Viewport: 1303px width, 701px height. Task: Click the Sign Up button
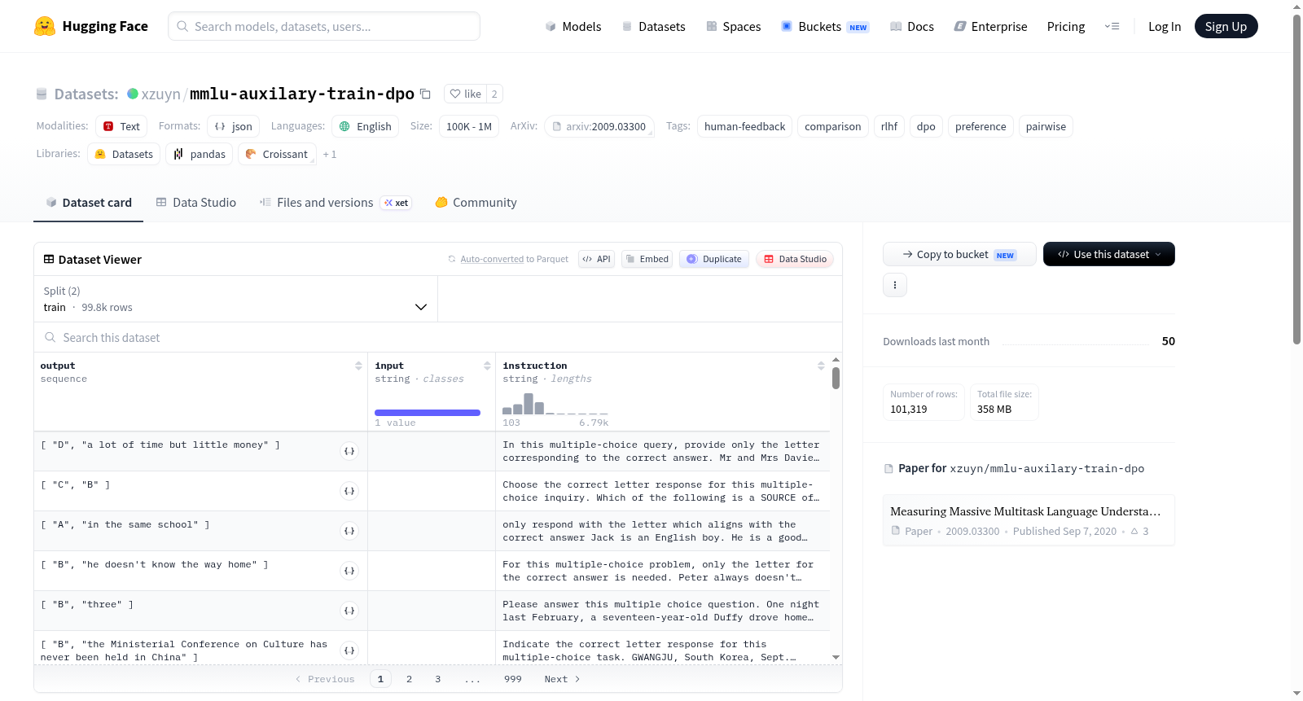click(1226, 26)
